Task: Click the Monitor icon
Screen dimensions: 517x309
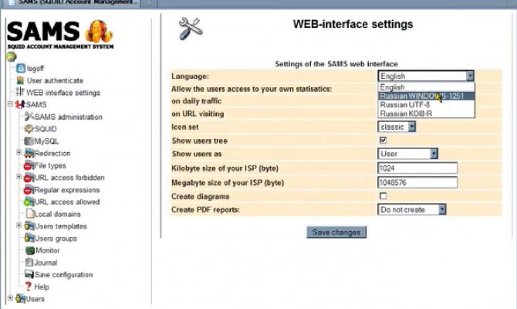Action: [29, 250]
